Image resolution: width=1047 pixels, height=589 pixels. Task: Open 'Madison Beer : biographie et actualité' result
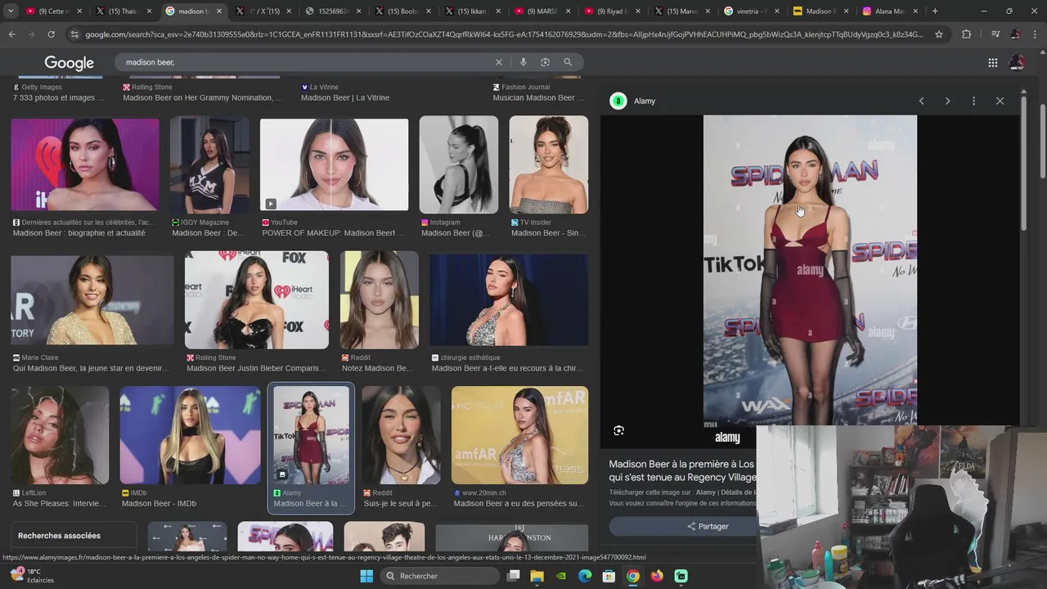(x=79, y=233)
